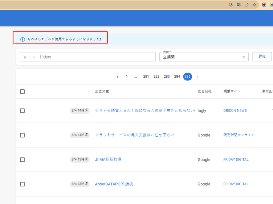
Task: Click the browser install/download icon
Action: coord(231,5)
